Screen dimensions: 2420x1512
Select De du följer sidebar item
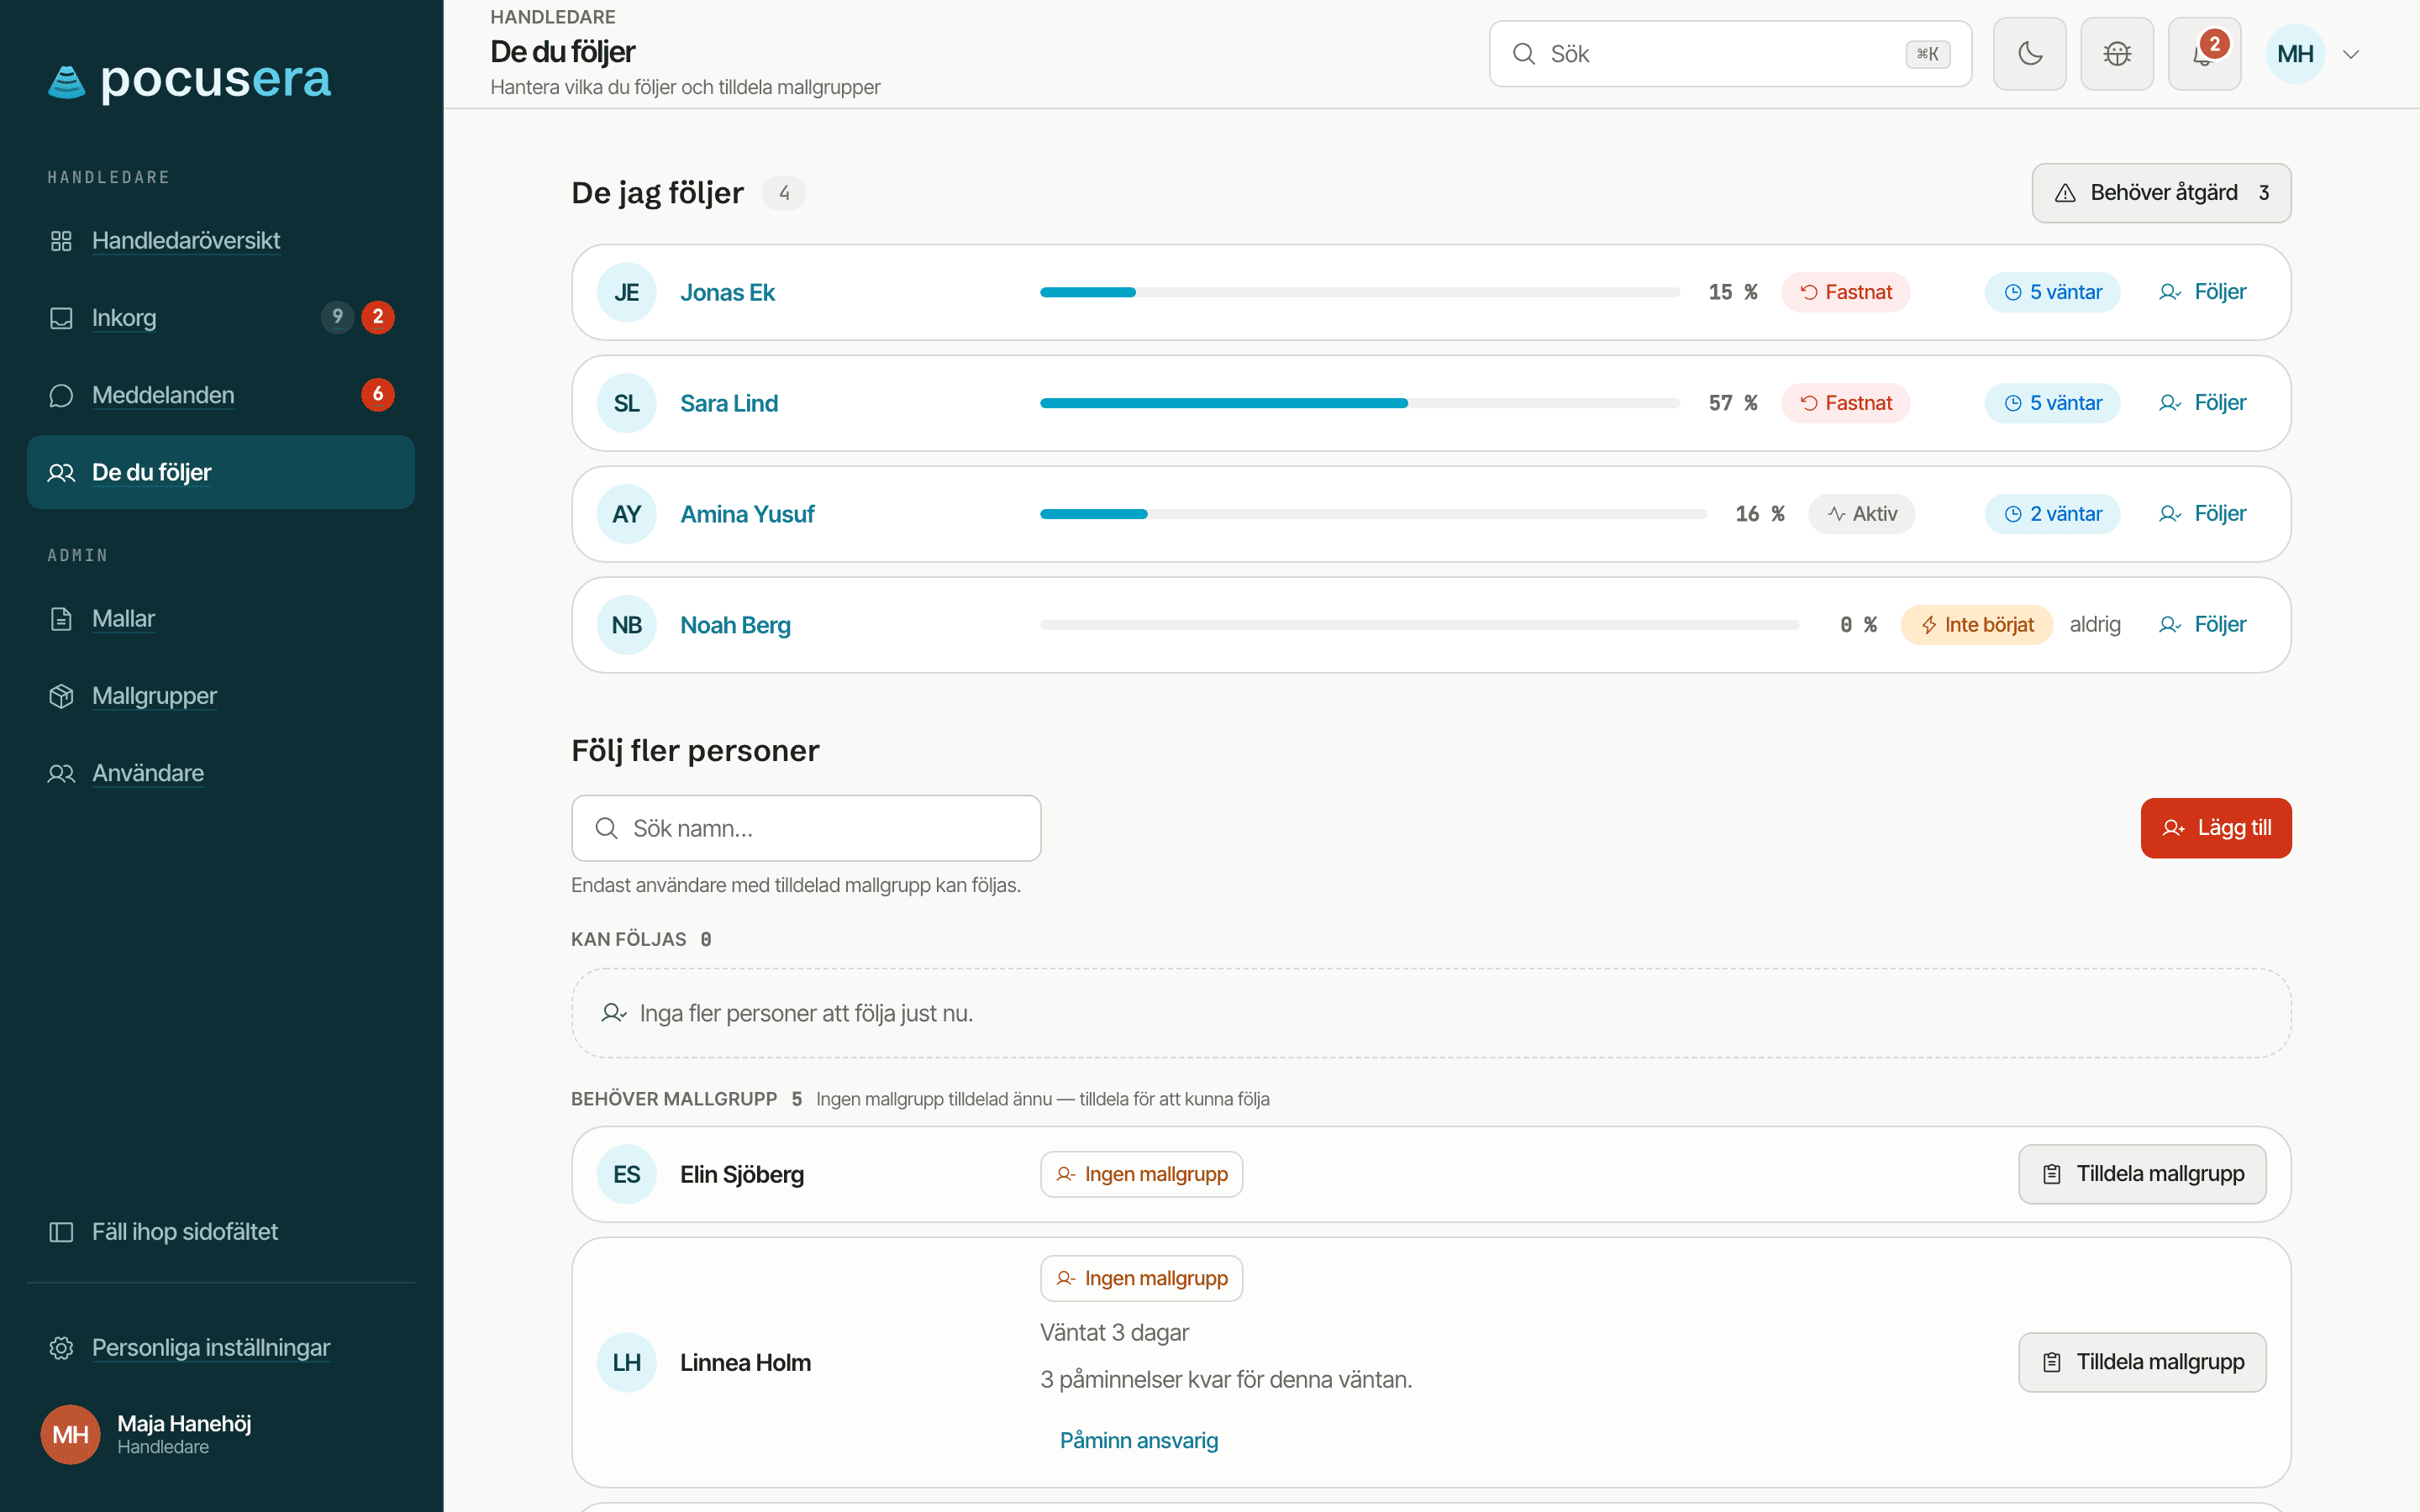click(220, 472)
